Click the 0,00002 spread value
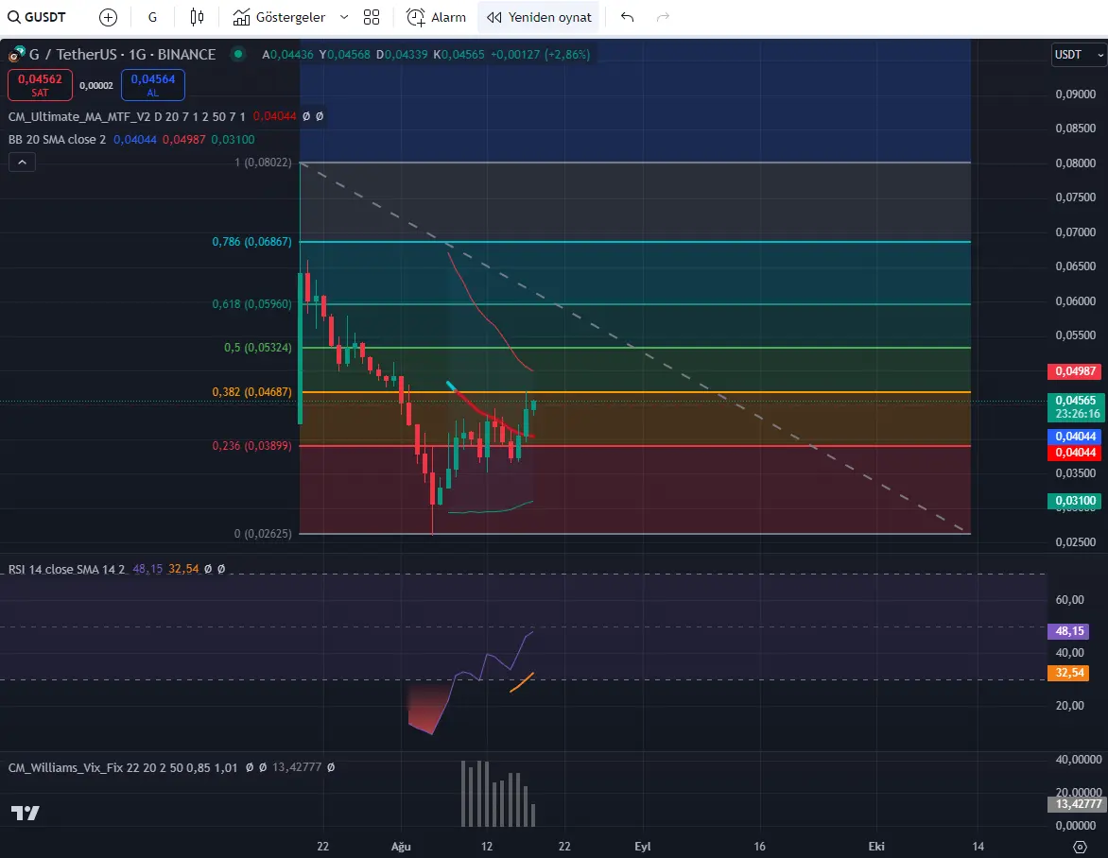The height and width of the screenshot is (858, 1108). click(x=96, y=85)
